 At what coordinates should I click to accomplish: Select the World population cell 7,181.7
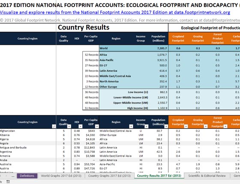click(x=159, y=48)
